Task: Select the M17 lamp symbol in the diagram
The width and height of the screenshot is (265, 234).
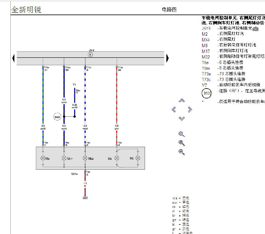Action: click(x=64, y=158)
